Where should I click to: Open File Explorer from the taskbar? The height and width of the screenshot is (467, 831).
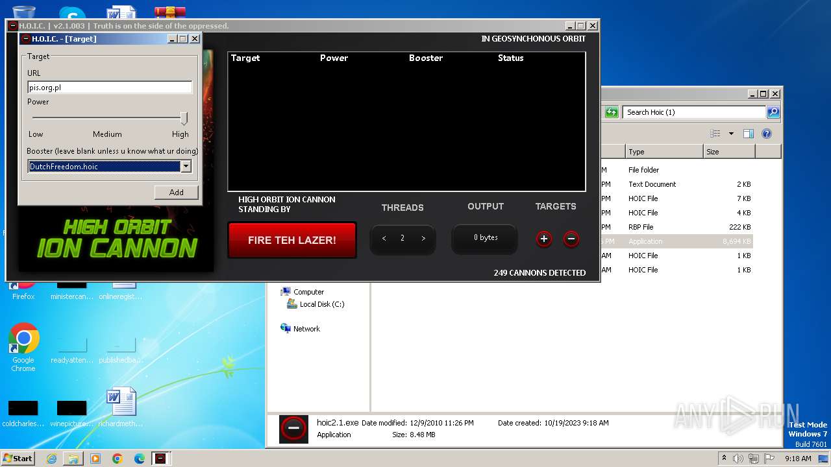click(73, 459)
